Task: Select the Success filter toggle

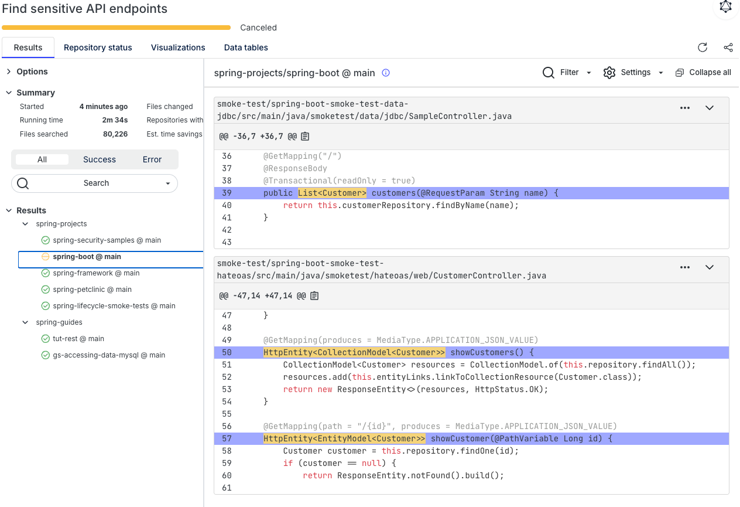Action: coord(100,159)
